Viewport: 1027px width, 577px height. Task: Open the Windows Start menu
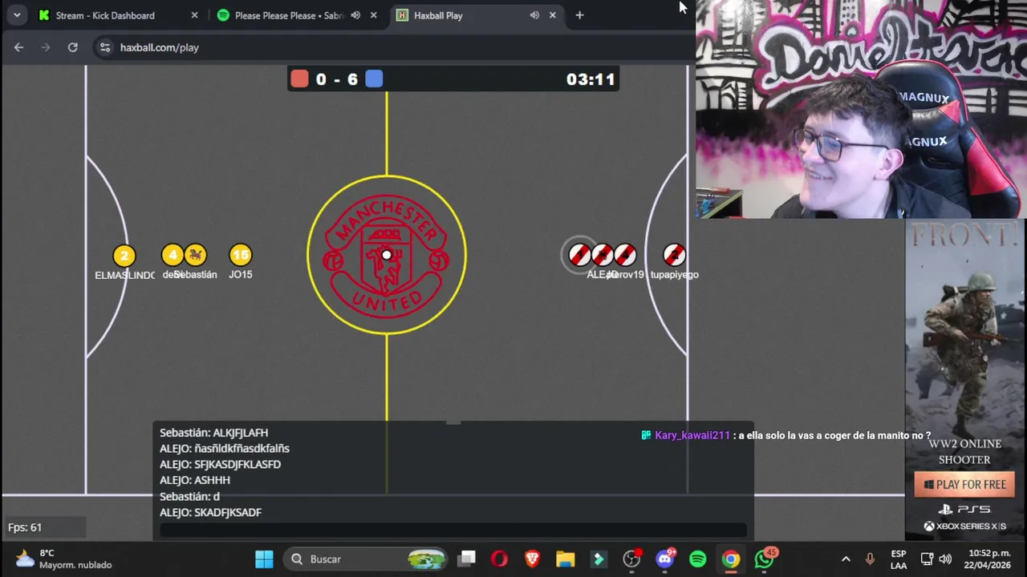pyautogui.click(x=264, y=559)
